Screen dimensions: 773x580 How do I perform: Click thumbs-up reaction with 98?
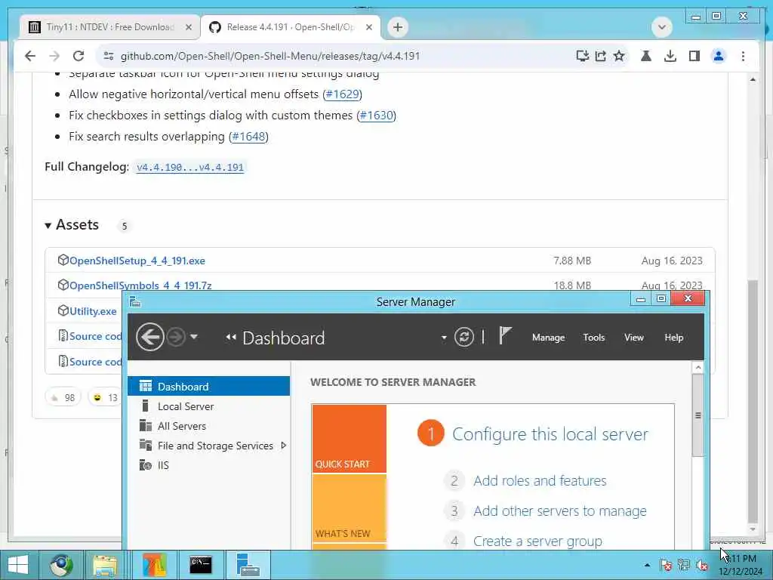[x=63, y=397]
